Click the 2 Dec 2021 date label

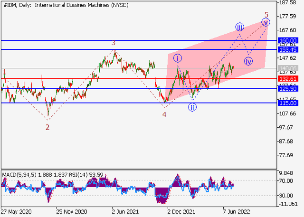[x=181, y=212]
